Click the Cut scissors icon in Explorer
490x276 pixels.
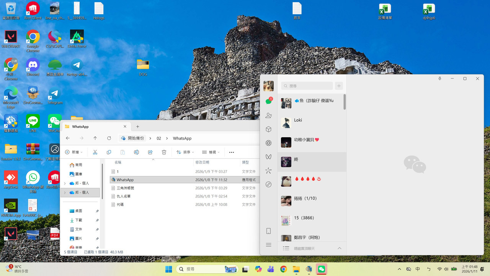95,152
